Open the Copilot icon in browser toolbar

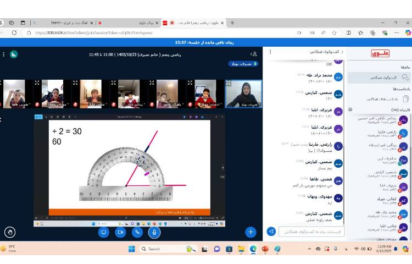408,32
